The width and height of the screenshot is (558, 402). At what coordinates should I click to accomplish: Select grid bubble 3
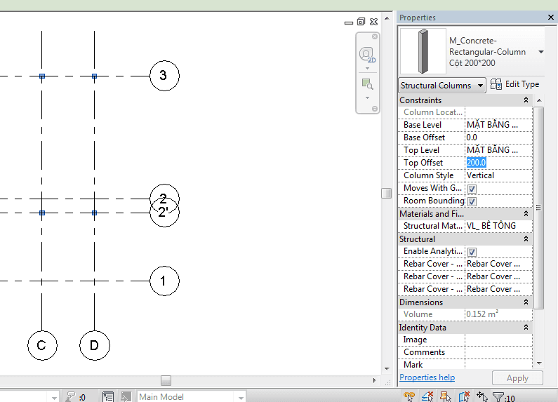(164, 76)
